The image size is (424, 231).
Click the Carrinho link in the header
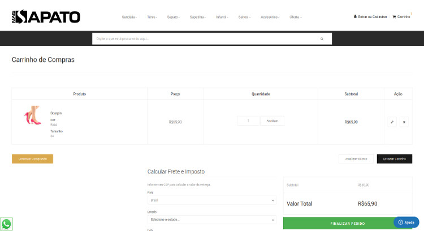tap(404, 17)
